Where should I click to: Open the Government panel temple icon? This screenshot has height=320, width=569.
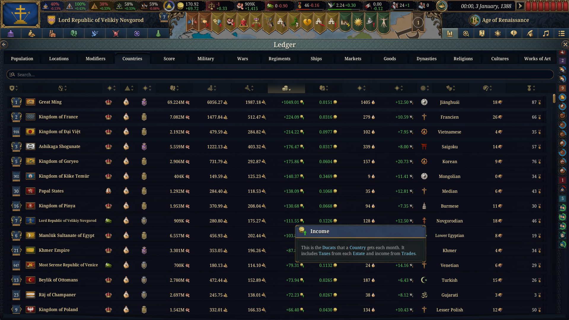(11, 34)
